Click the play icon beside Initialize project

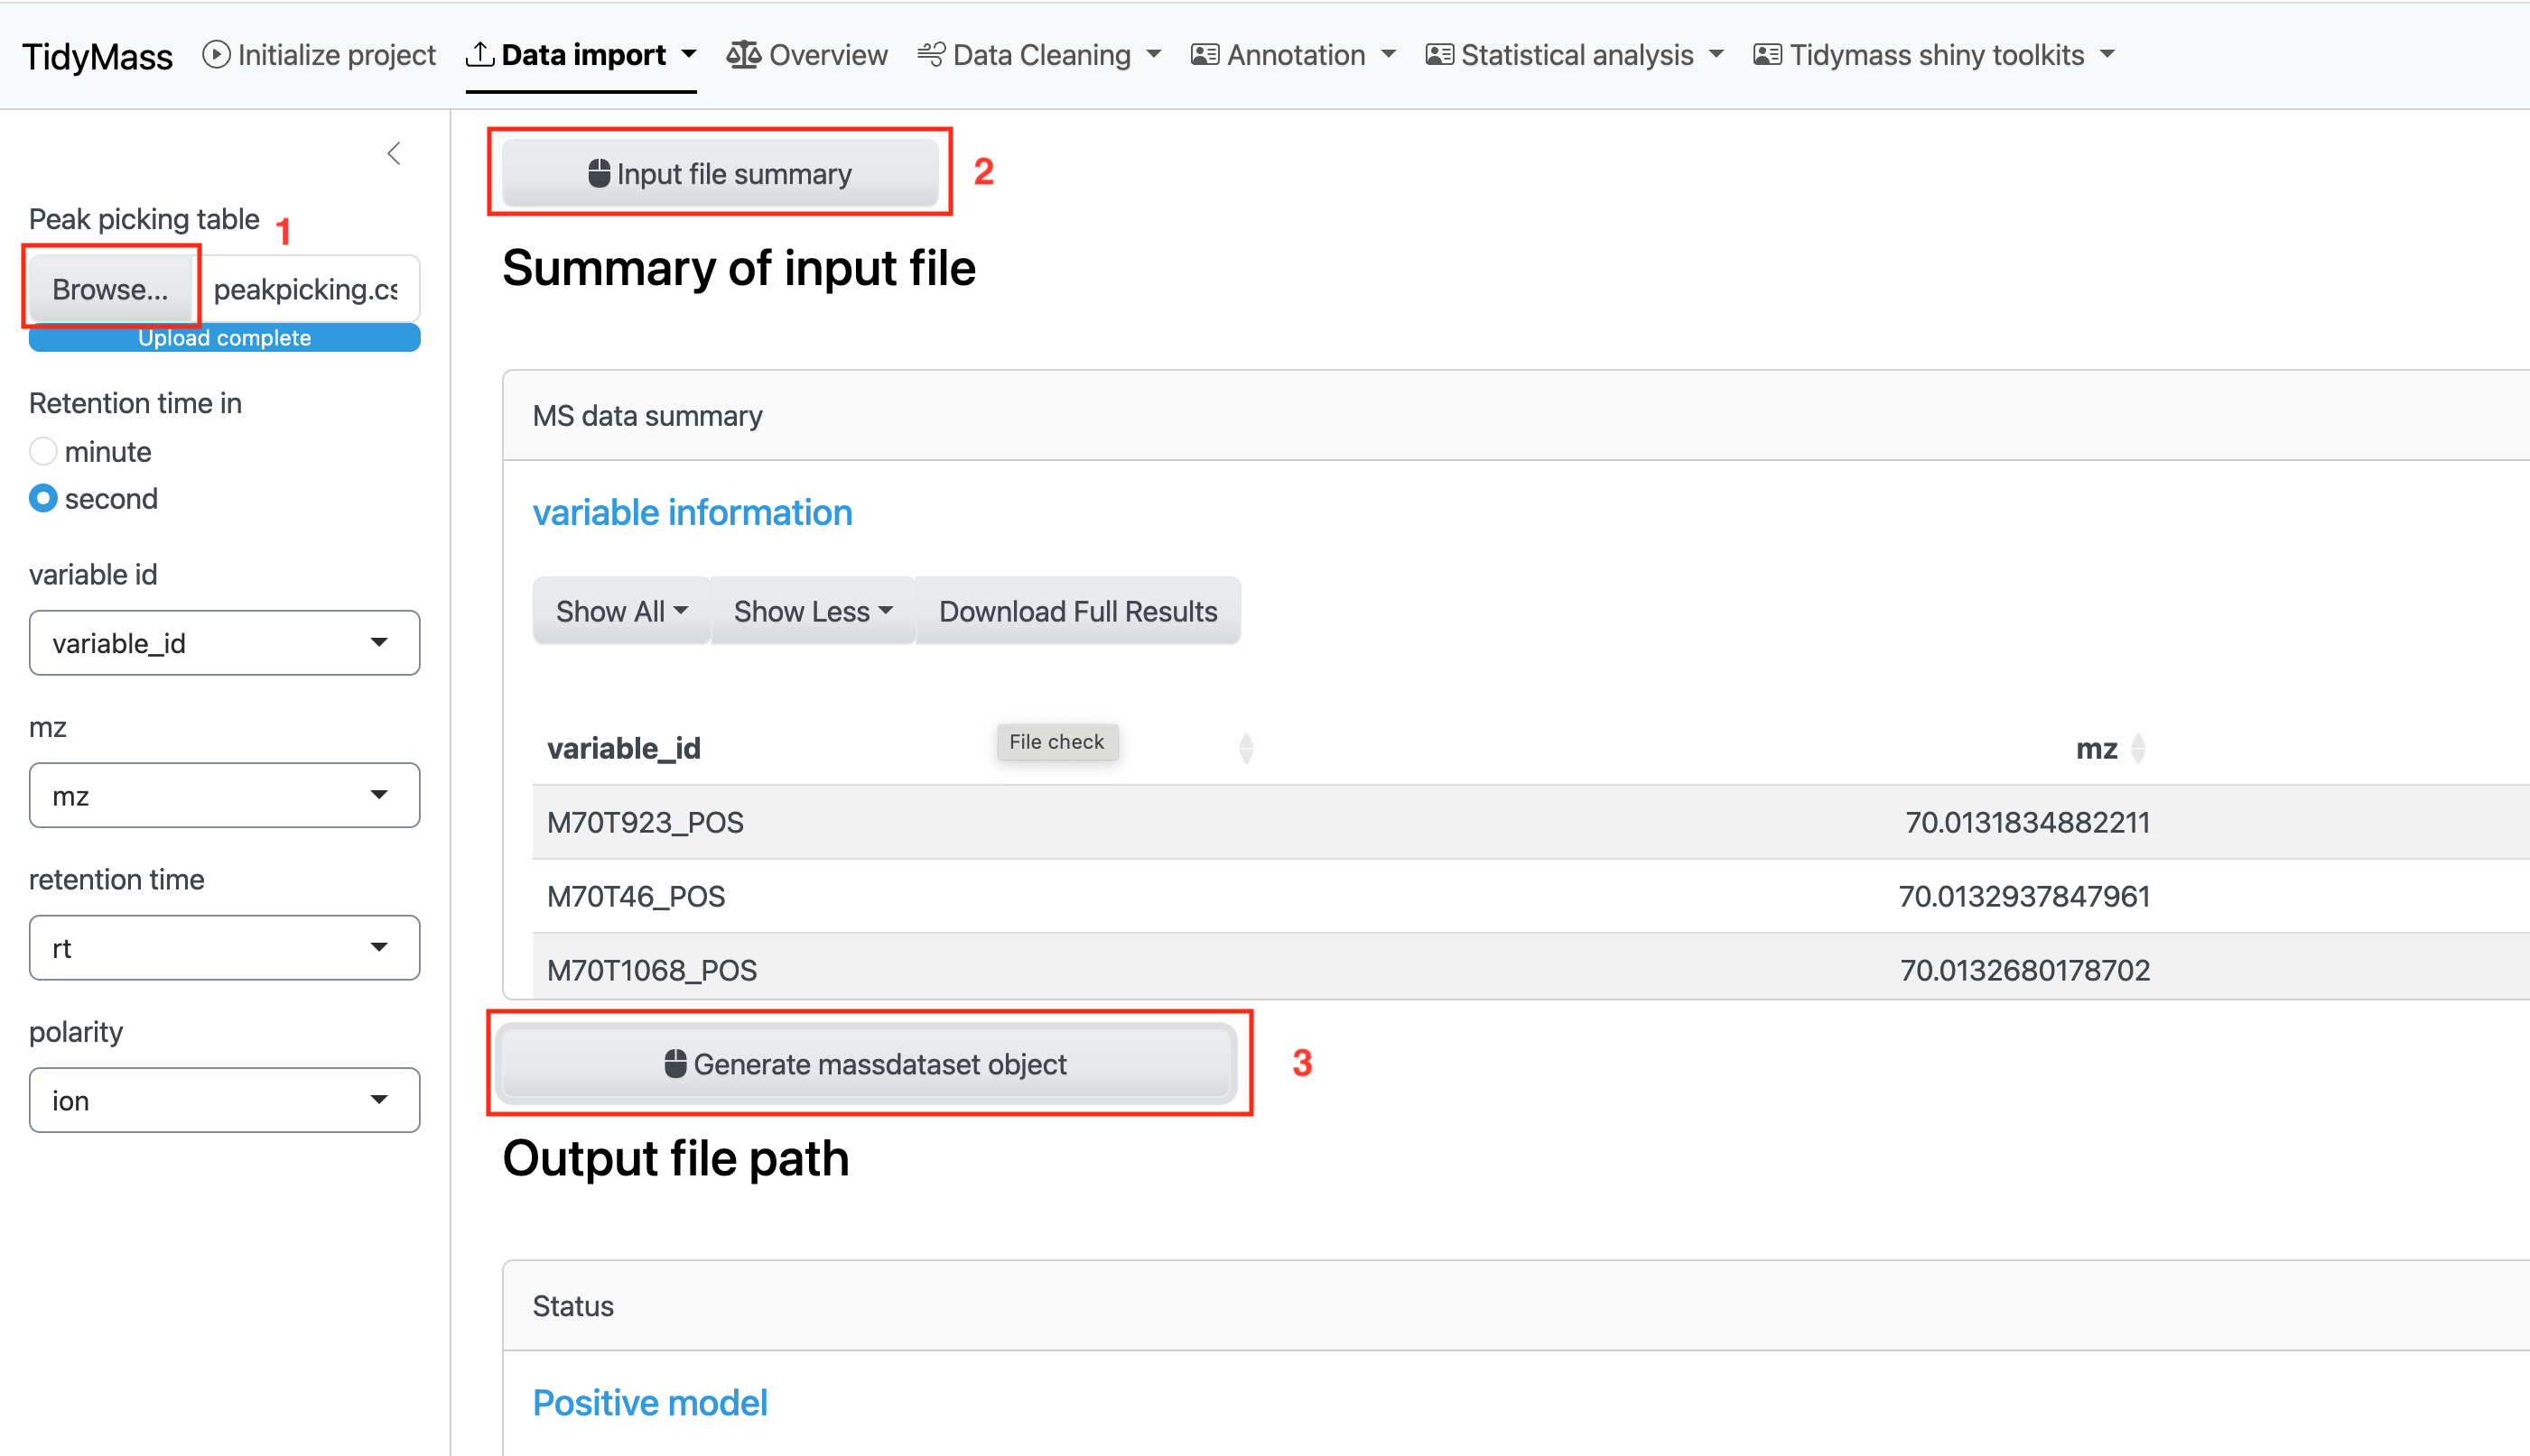[x=216, y=54]
